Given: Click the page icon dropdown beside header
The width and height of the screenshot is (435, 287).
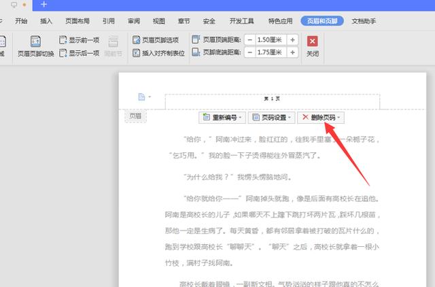Looking at the screenshot, I should point(144,97).
